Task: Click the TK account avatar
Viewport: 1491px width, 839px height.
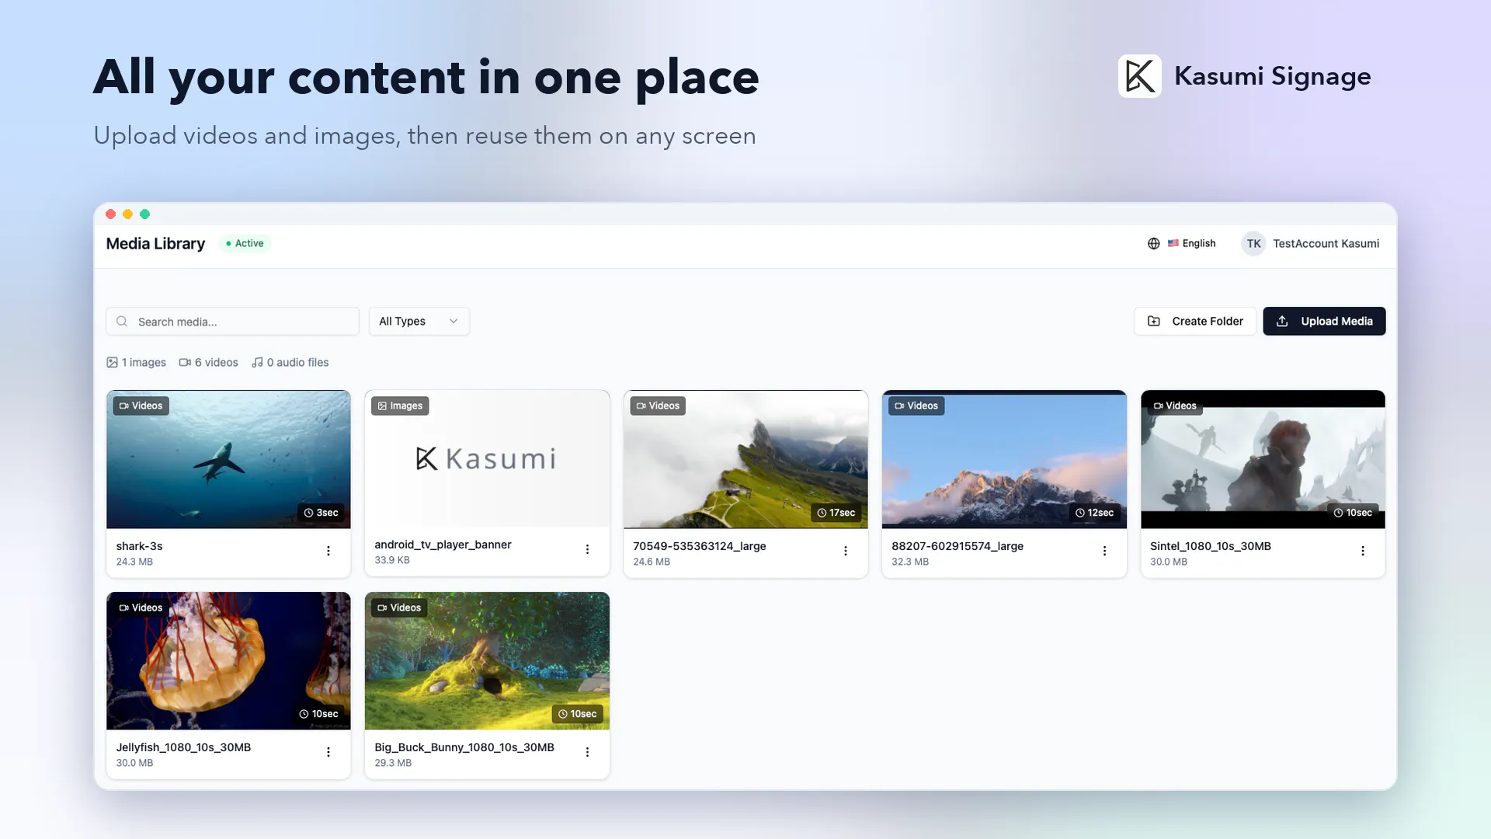Action: point(1253,243)
